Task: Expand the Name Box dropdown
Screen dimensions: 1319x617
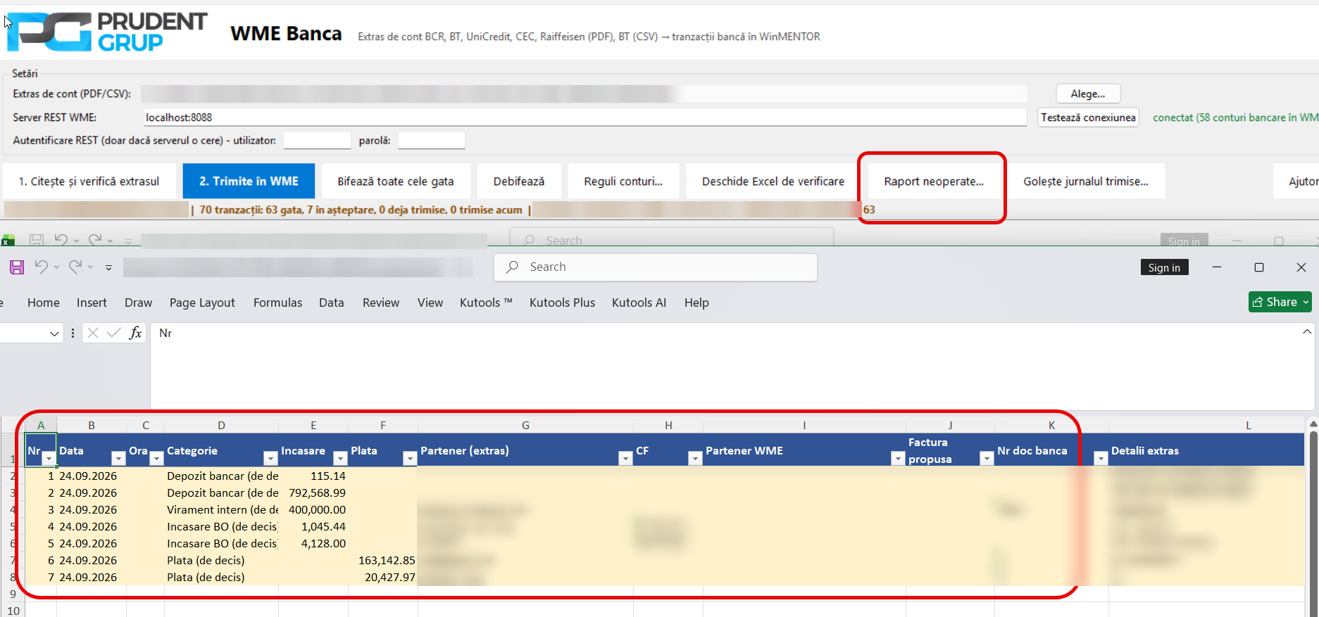Action: click(x=54, y=333)
